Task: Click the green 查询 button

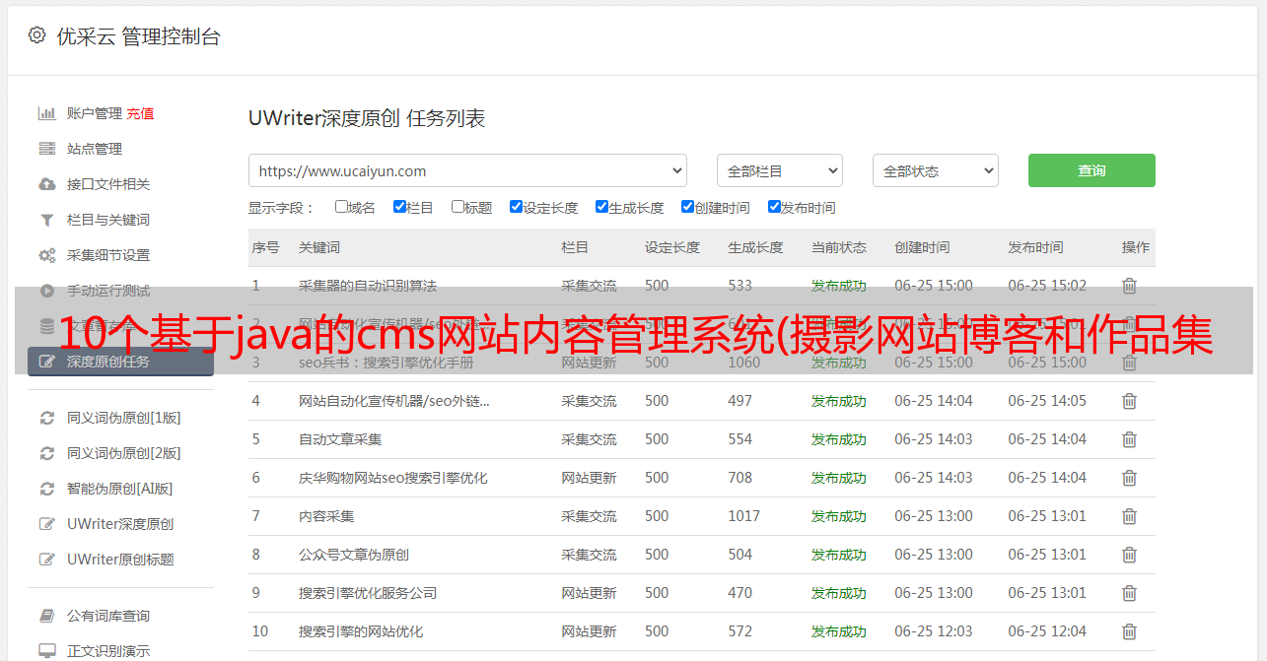Action: pyautogui.click(x=1091, y=170)
